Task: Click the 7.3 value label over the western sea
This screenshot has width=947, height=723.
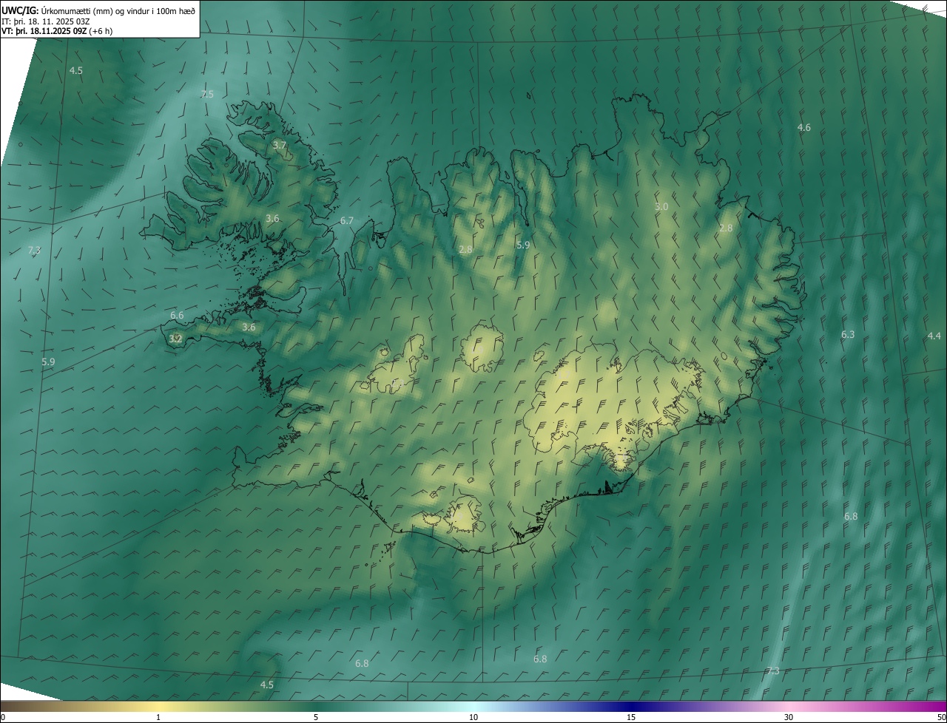Action: tap(34, 250)
